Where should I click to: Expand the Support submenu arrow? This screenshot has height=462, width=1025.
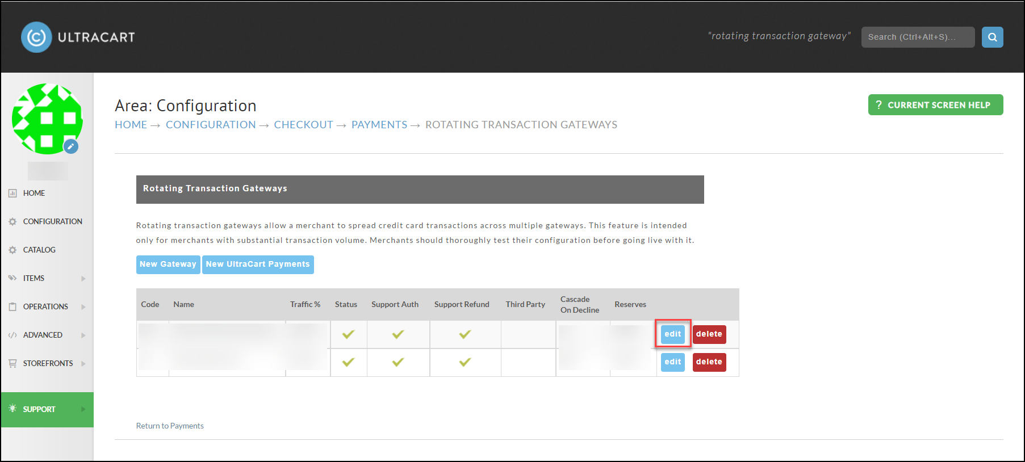click(x=83, y=409)
